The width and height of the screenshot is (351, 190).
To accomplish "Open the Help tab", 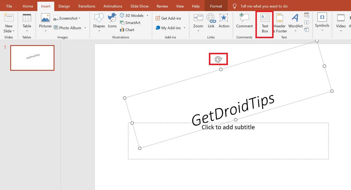I will (x=196, y=6).
